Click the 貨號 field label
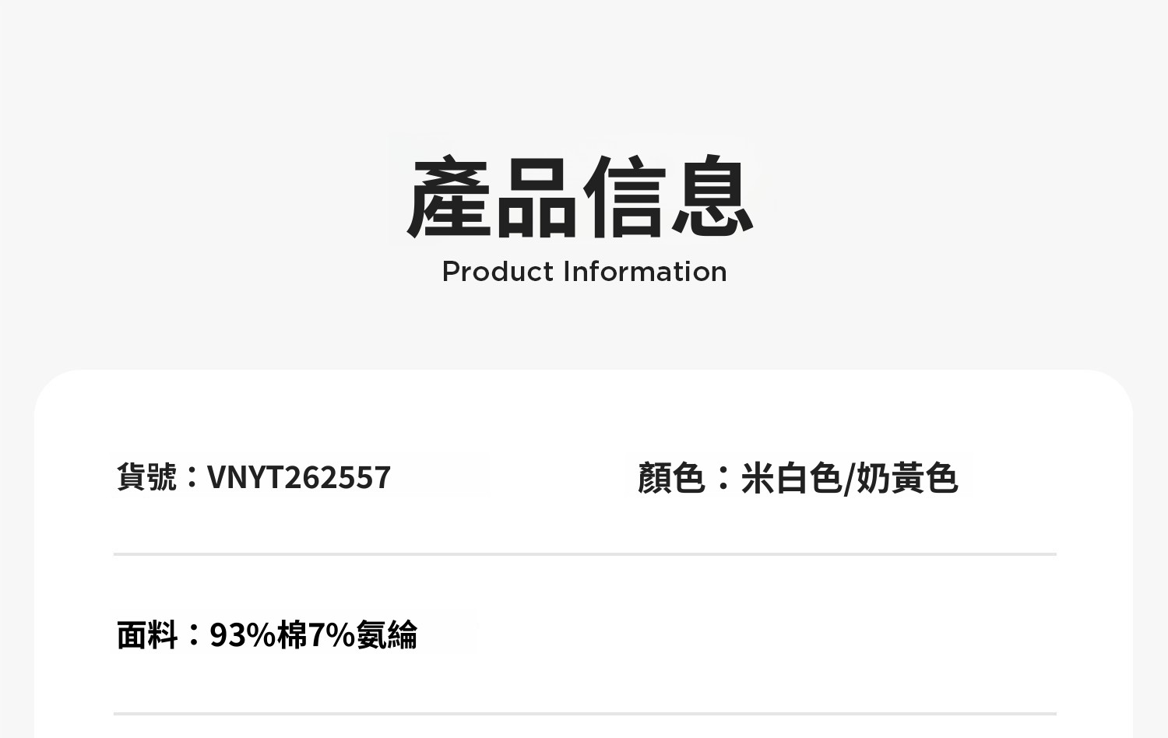 point(146,476)
